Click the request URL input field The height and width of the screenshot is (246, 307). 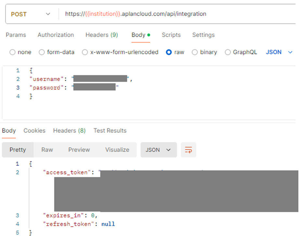pyautogui.click(x=175, y=14)
